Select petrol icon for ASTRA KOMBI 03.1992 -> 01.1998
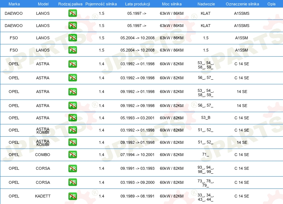 (72, 130)
